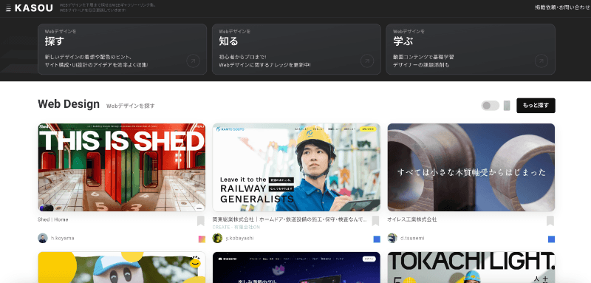The image size is (591, 283).
Task: Click the もっと探す button
Action: [536, 106]
